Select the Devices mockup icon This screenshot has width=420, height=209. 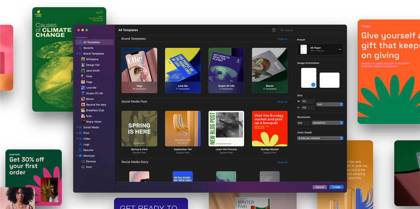(x=83, y=161)
